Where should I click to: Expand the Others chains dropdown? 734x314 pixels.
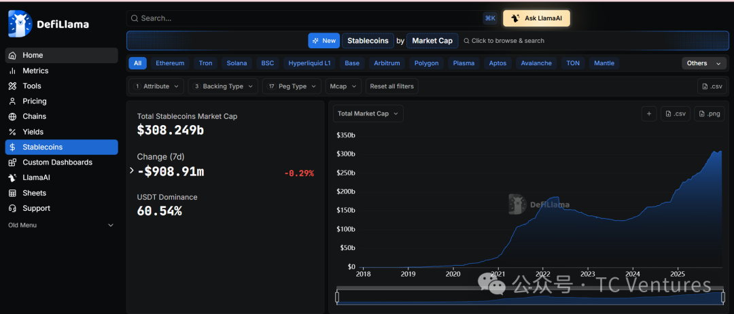click(x=704, y=63)
